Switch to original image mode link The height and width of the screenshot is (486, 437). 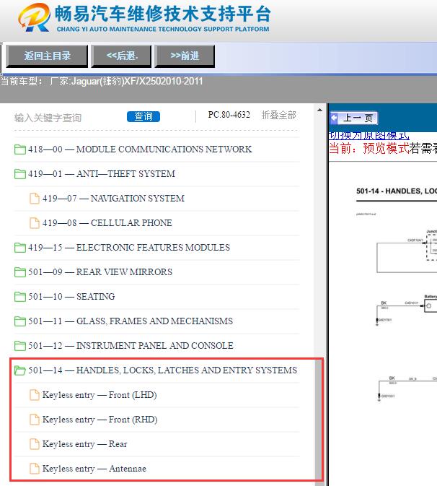pyautogui.click(x=369, y=136)
